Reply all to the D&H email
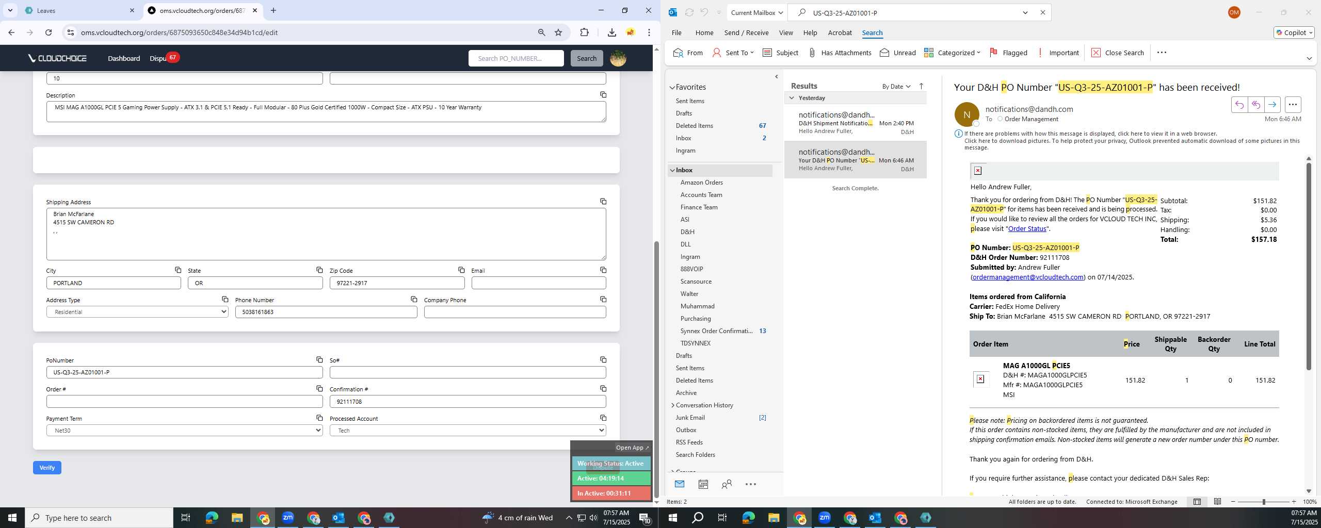This screenshot has height=528, width=1321. [x=1255, y=105]
